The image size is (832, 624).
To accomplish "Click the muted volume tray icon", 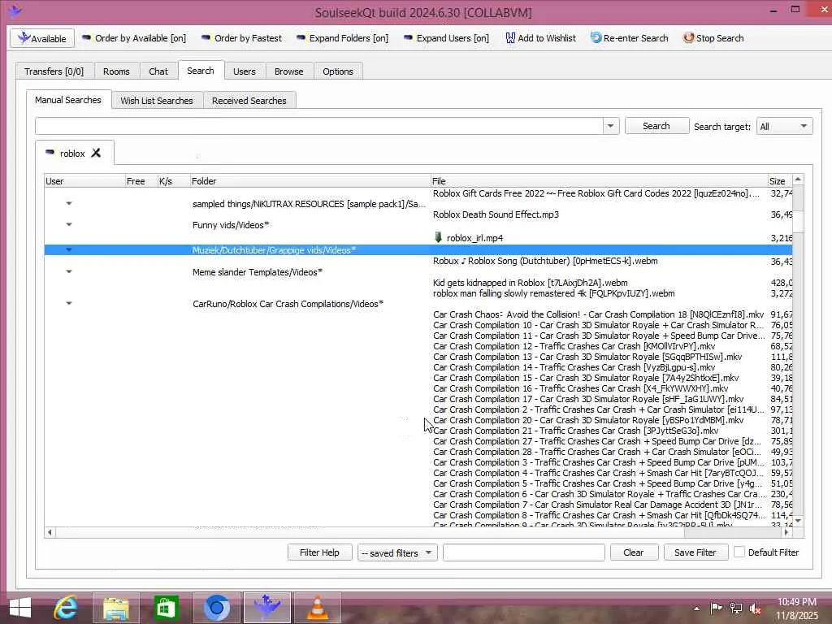I will pos(756,609).
